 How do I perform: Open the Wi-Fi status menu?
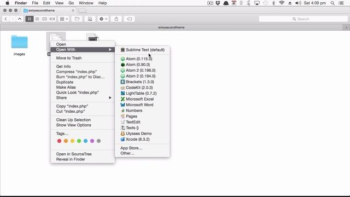tap(282, 3)
